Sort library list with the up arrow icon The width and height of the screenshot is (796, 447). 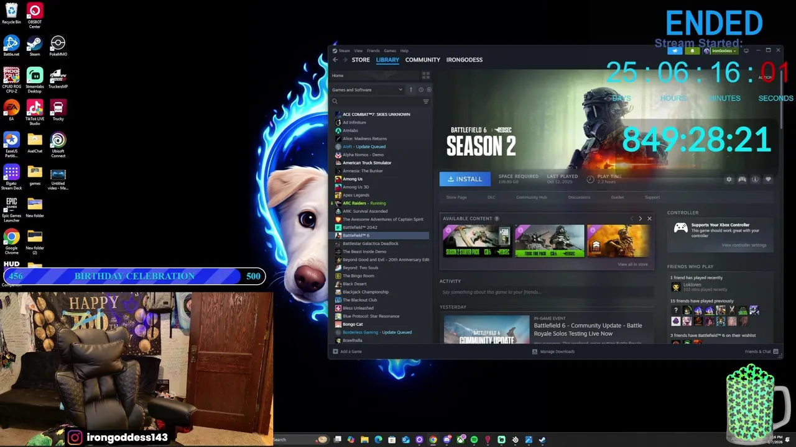(410, 89)
